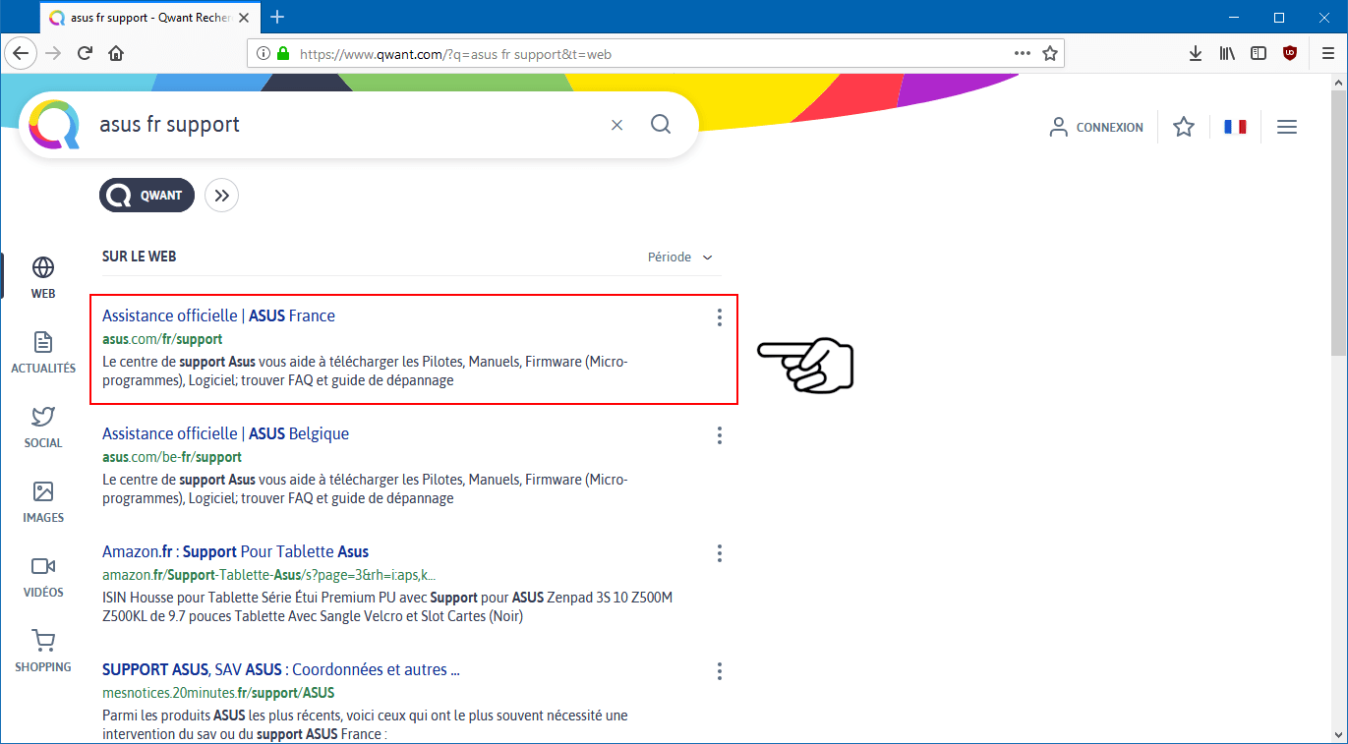Open the Période filter dropdown
The image size is (1348, 744).
point(680,258)
